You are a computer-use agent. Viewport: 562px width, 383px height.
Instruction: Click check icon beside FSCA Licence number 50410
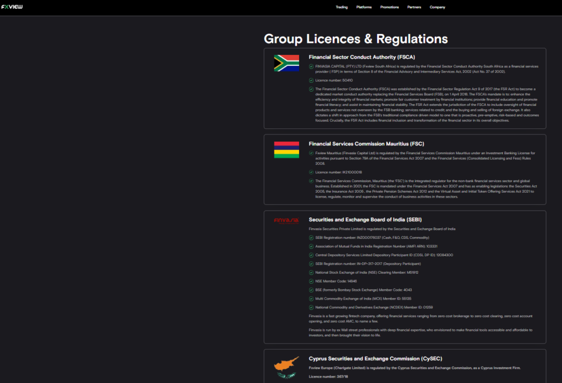[311, 80]
